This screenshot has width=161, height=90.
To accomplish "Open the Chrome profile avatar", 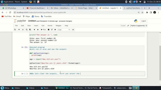I will click(155, 12).
